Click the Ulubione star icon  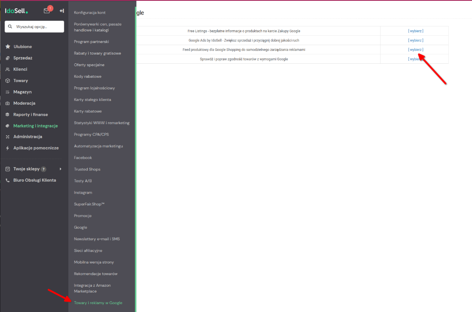[8, 47]
